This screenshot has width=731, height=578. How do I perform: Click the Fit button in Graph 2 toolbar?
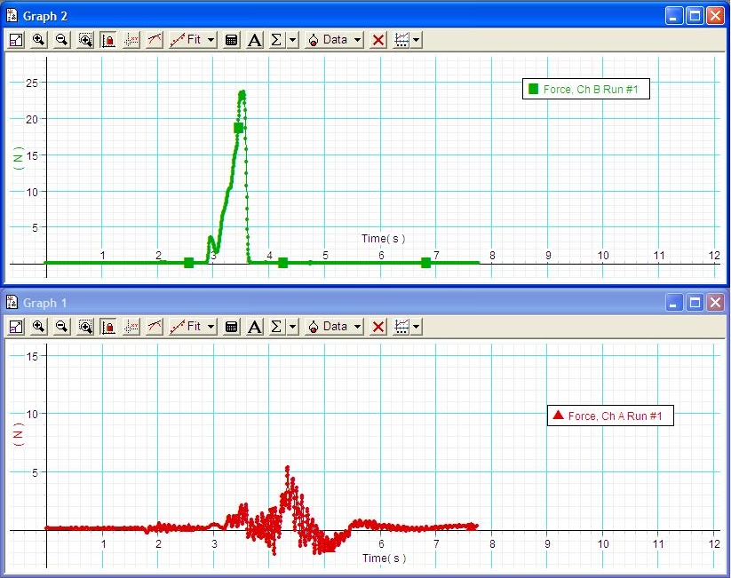coord(186,40)
